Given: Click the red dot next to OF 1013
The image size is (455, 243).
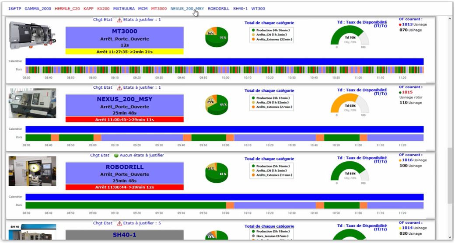Looking at the screenshot, I should point(400,24).
